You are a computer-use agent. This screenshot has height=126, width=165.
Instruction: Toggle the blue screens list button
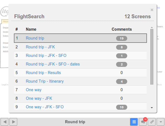134,122
